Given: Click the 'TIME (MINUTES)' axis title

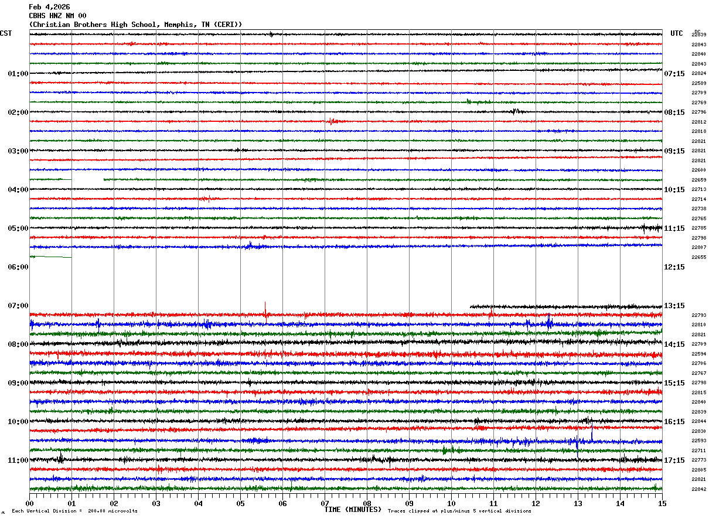Looking at the screenshot, I should point(353,510).
